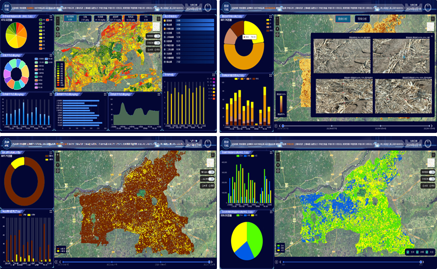
Task: Select the 全氮 2.91 g/kg map tab
Action: (x=85, y=18)
